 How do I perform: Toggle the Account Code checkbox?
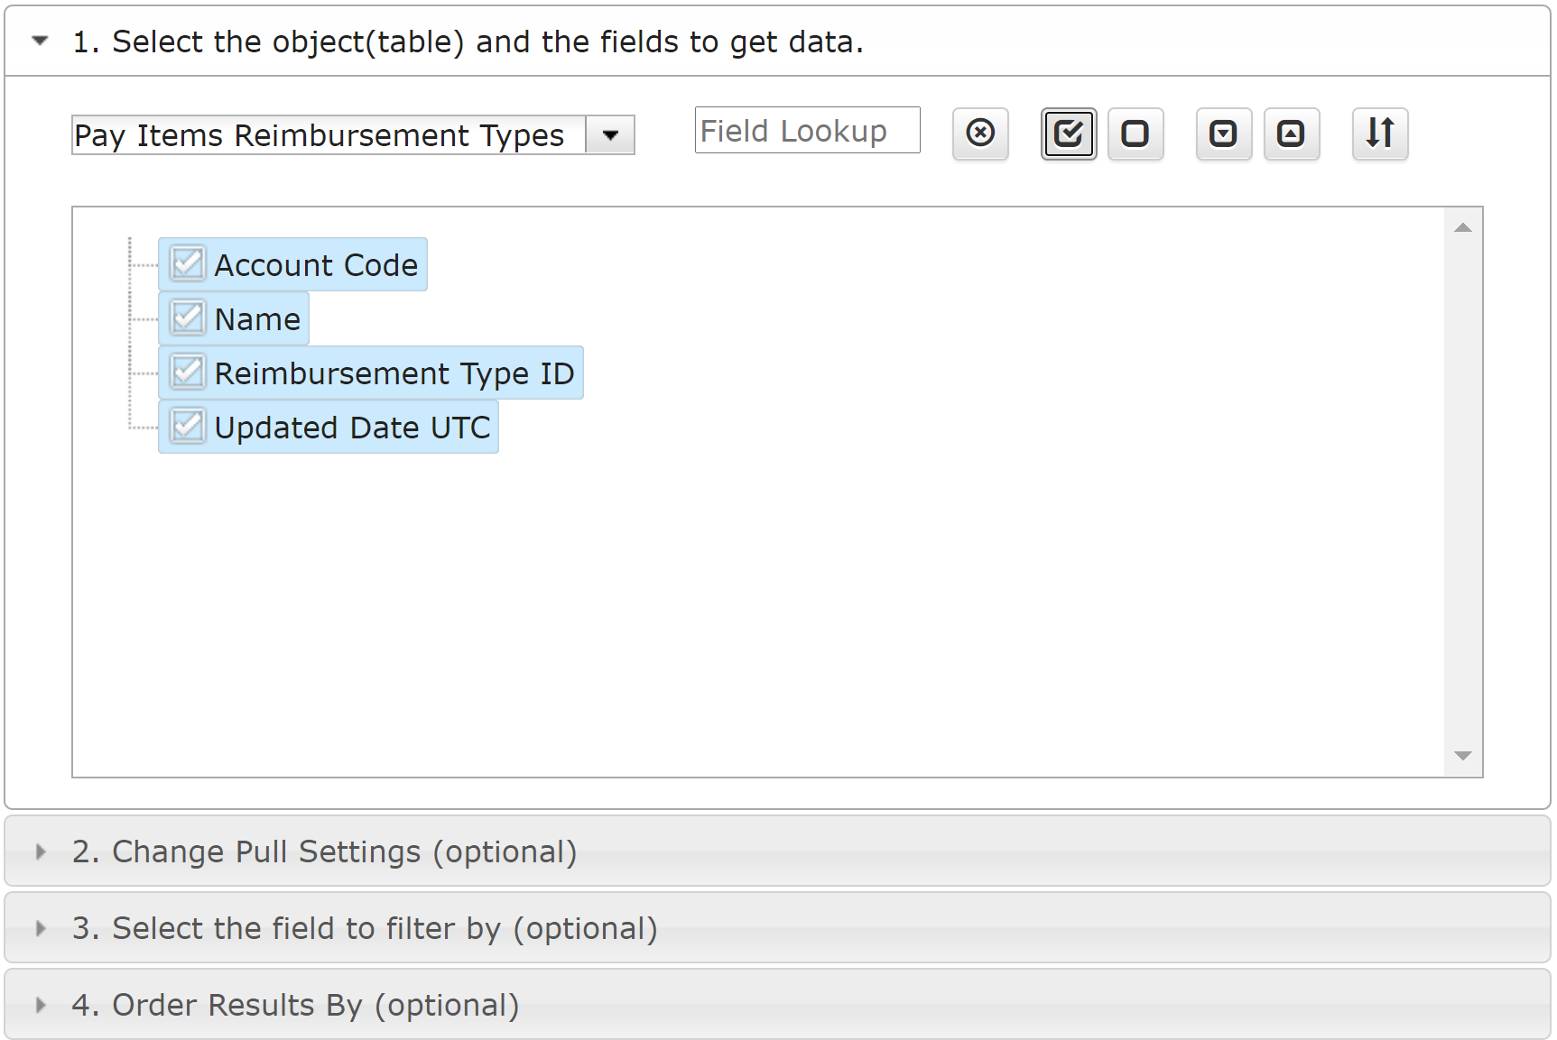tap(188, 264)
